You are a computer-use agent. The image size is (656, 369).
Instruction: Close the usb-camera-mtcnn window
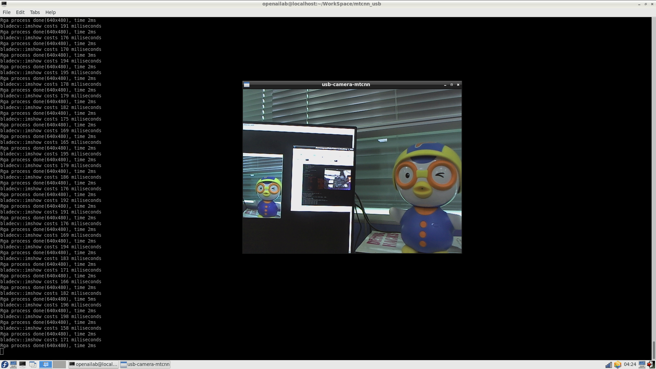(458, 85)
